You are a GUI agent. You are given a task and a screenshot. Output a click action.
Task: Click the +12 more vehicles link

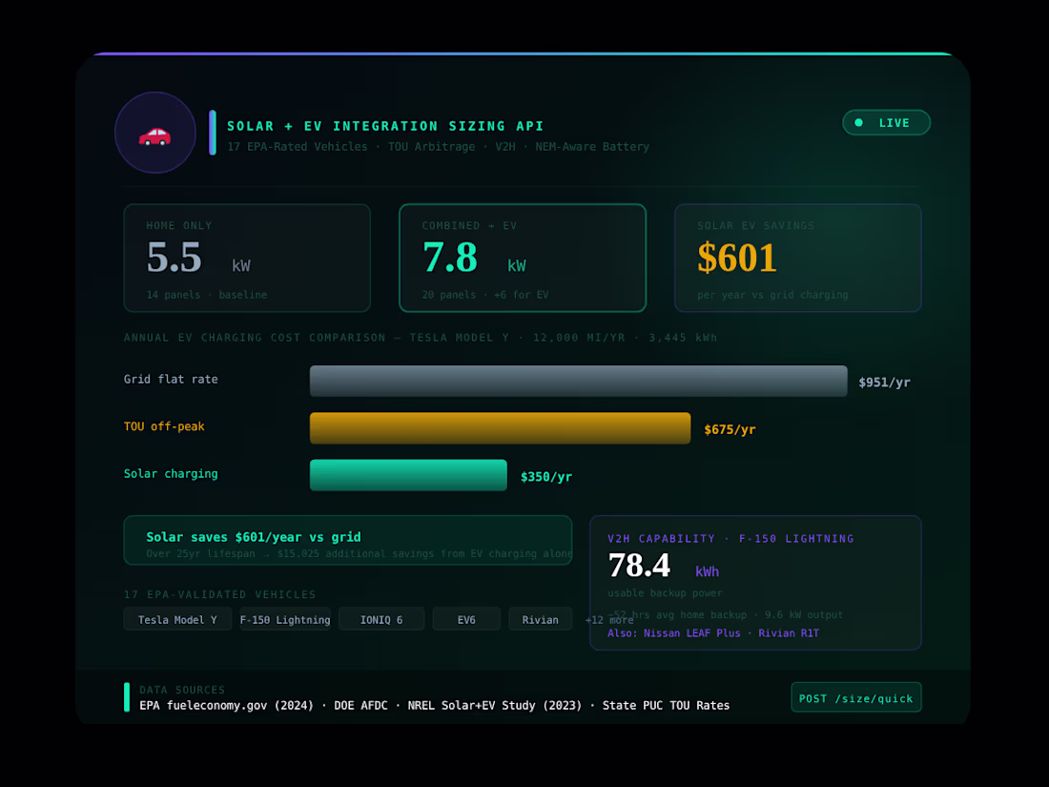point(608,620)
